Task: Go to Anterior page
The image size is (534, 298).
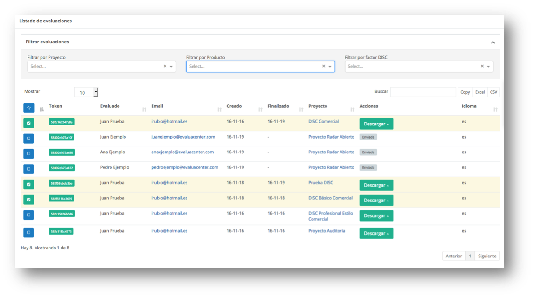Action: click(454, 256)
